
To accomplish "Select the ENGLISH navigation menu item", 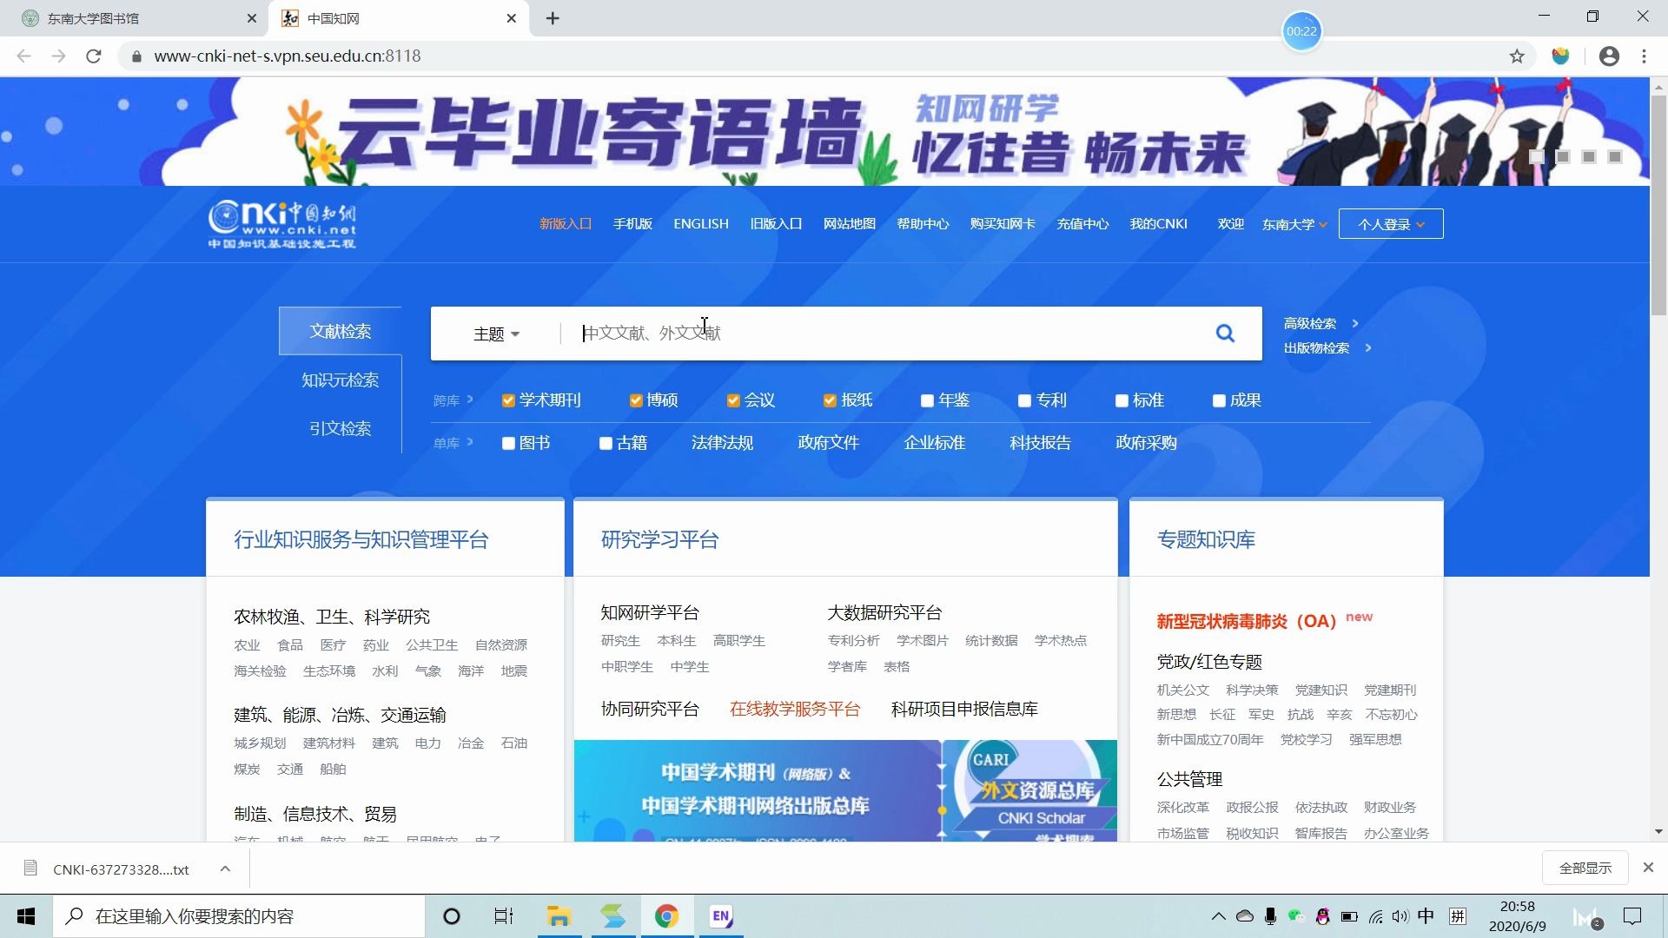I will (x=700, y=223).
